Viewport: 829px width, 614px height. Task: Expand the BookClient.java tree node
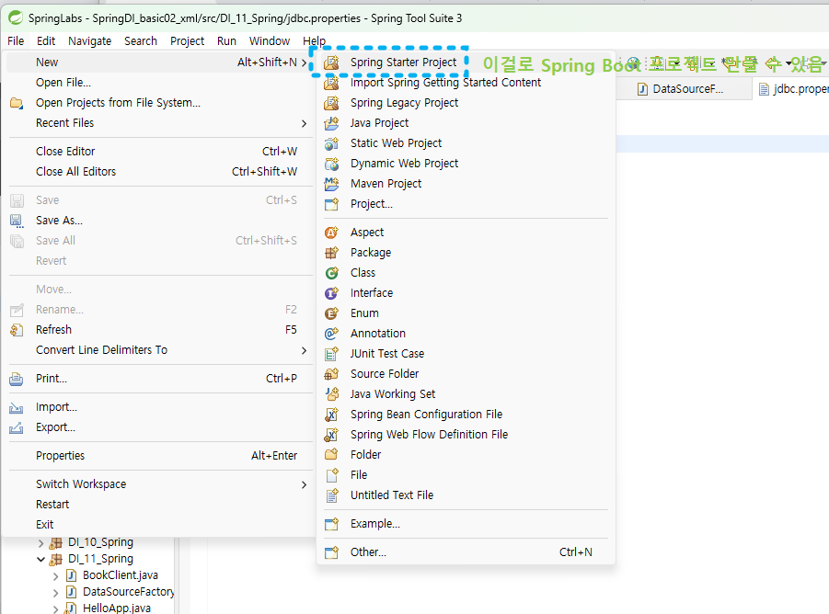point(56,576)
